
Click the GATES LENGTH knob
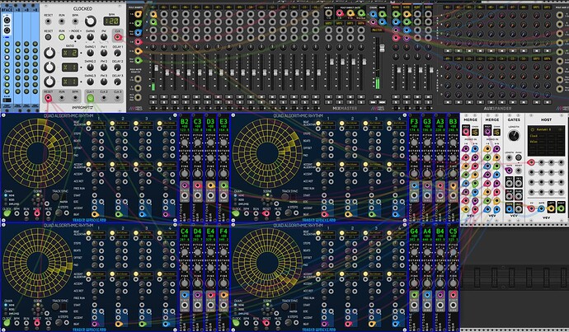(514, 136)
